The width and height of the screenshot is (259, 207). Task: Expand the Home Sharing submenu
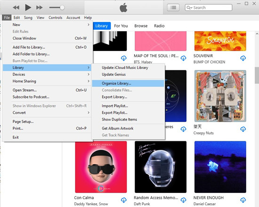click(x=47, y=81)
